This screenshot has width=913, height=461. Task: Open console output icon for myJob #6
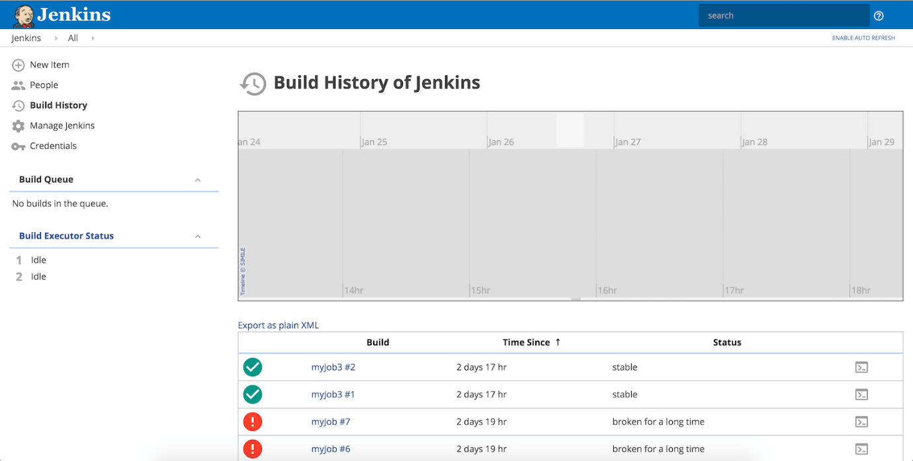coord(861,448)
